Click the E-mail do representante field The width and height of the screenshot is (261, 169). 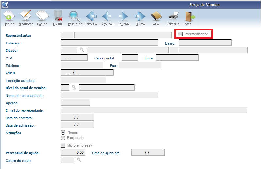[x=154, y=110]
